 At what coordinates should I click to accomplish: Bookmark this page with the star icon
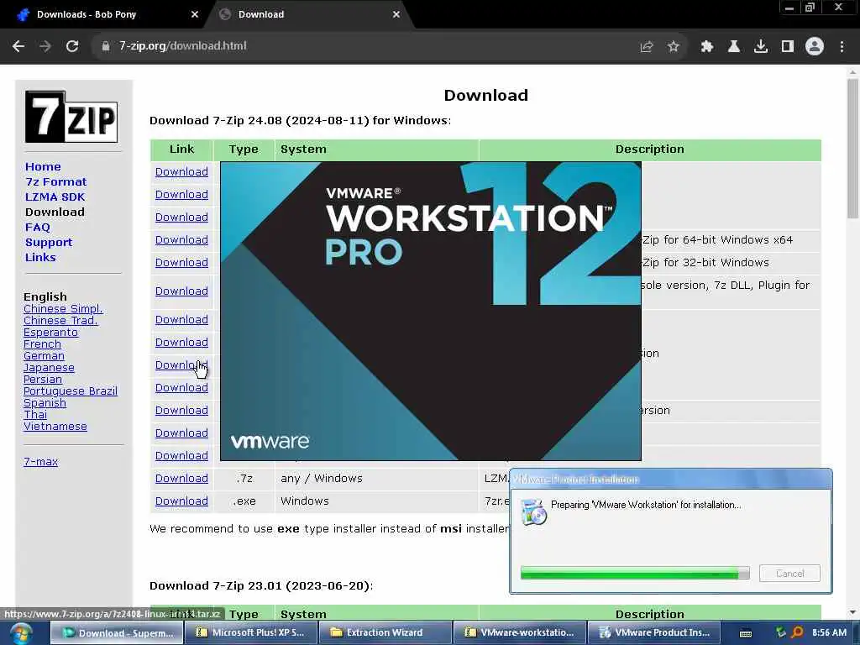click(x=674, y=47)
